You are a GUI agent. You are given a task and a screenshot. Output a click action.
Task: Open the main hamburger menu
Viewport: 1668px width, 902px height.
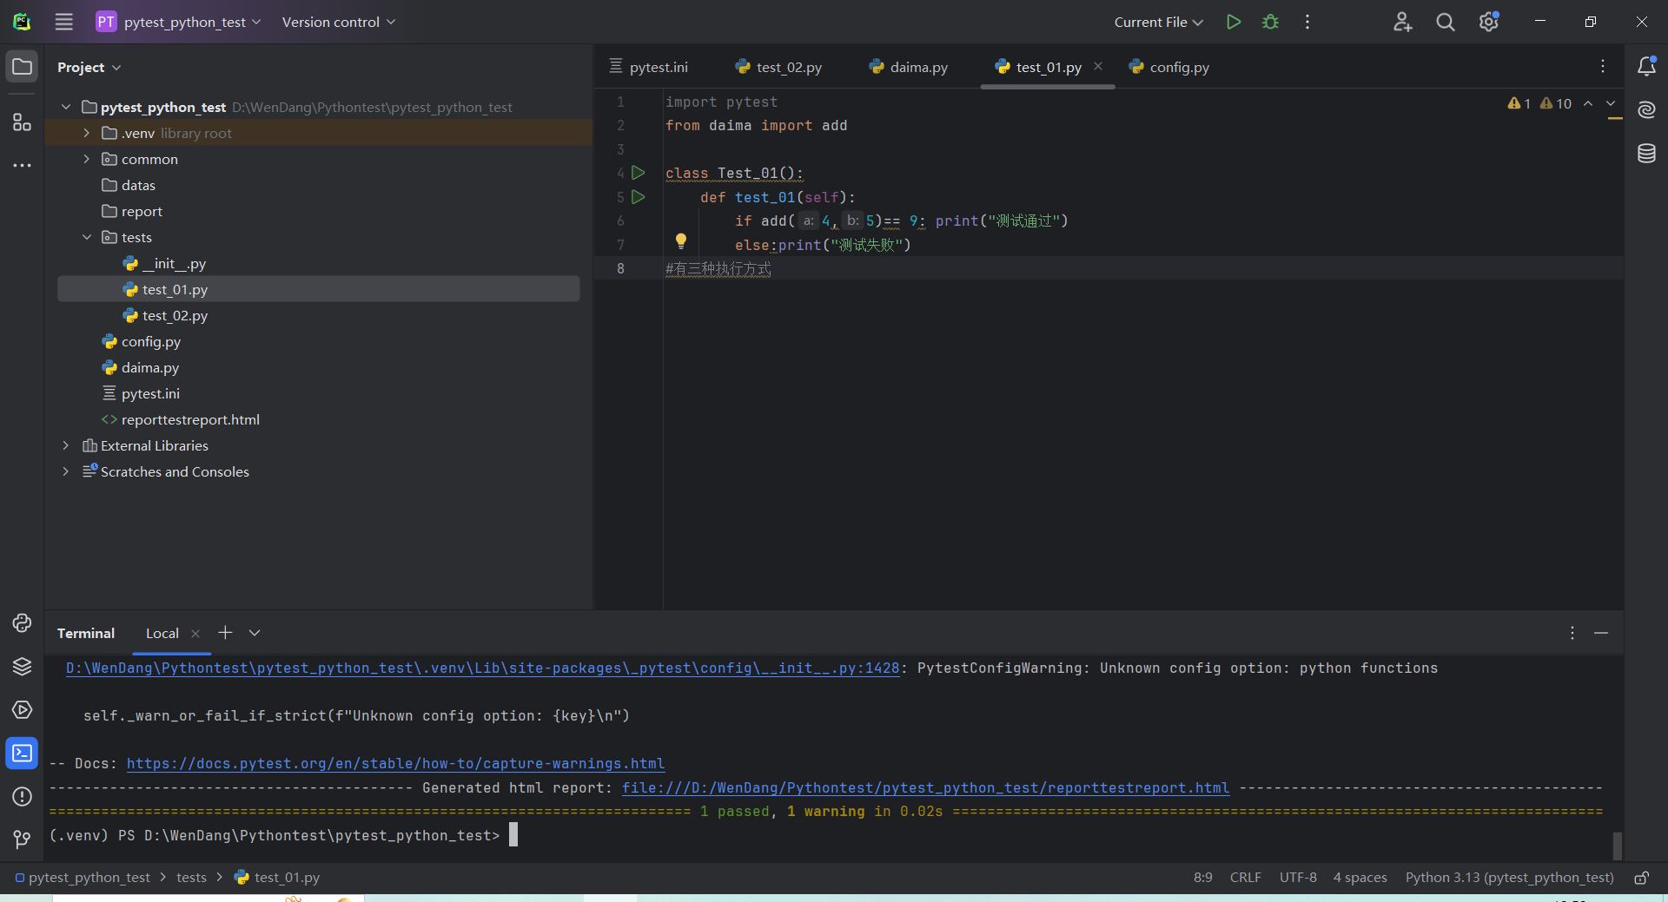click(64, 22)
